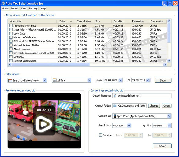Open the Import menu

(15, 9)
